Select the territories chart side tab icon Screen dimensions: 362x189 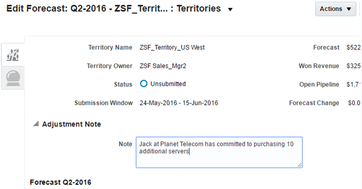tap(13, 55)
